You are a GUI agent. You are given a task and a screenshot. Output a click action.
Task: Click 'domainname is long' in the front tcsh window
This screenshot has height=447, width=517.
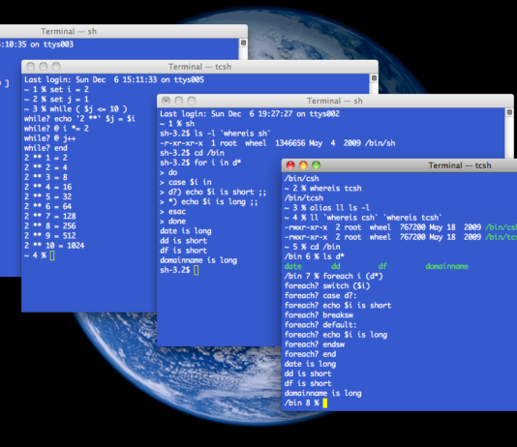[x=323, y=393]
